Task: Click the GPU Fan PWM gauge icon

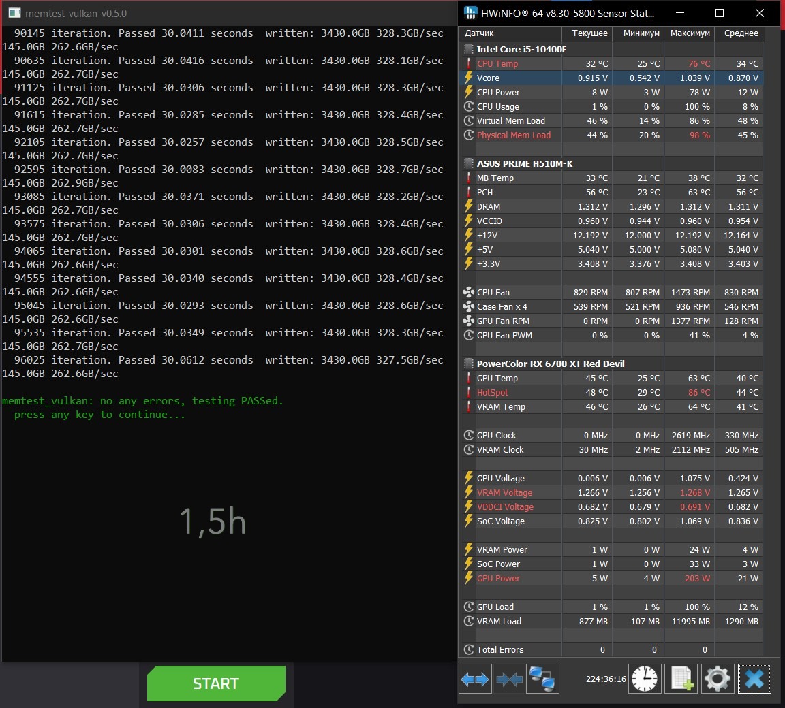Action: coord(469,335)
